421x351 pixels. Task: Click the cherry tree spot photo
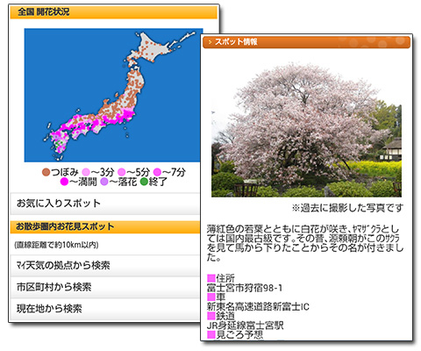pyautogui.click(x=306, y=129)
